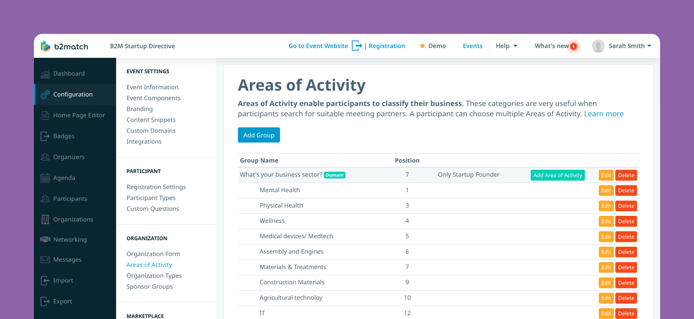Edit the Medical devices/ Medtech row
This screenshot has width=694, height=319.
606,237
